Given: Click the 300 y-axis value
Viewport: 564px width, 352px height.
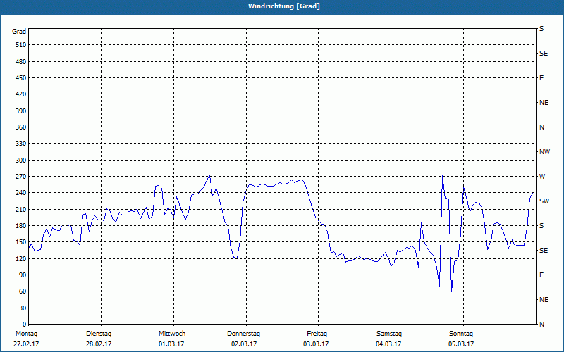Looking at the screenshot, I should [x=21, y=161].
